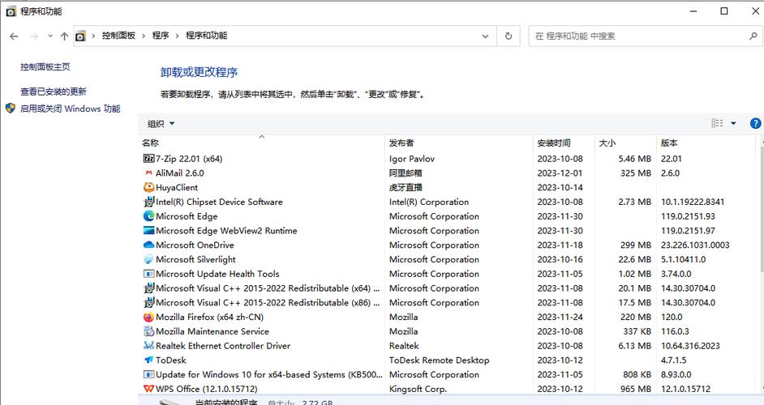Click the Edge WebView2 Runtime icon
764x405 pixels.
pos(148,230)
